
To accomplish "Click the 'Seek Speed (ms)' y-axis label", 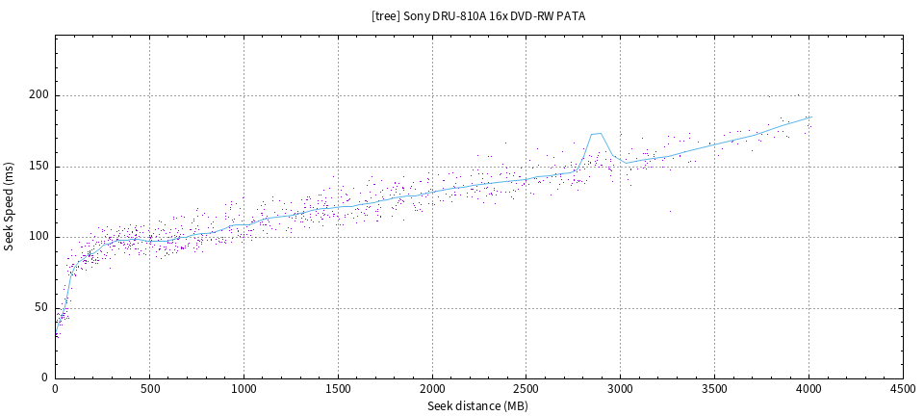I will click(x=10, y=207).
